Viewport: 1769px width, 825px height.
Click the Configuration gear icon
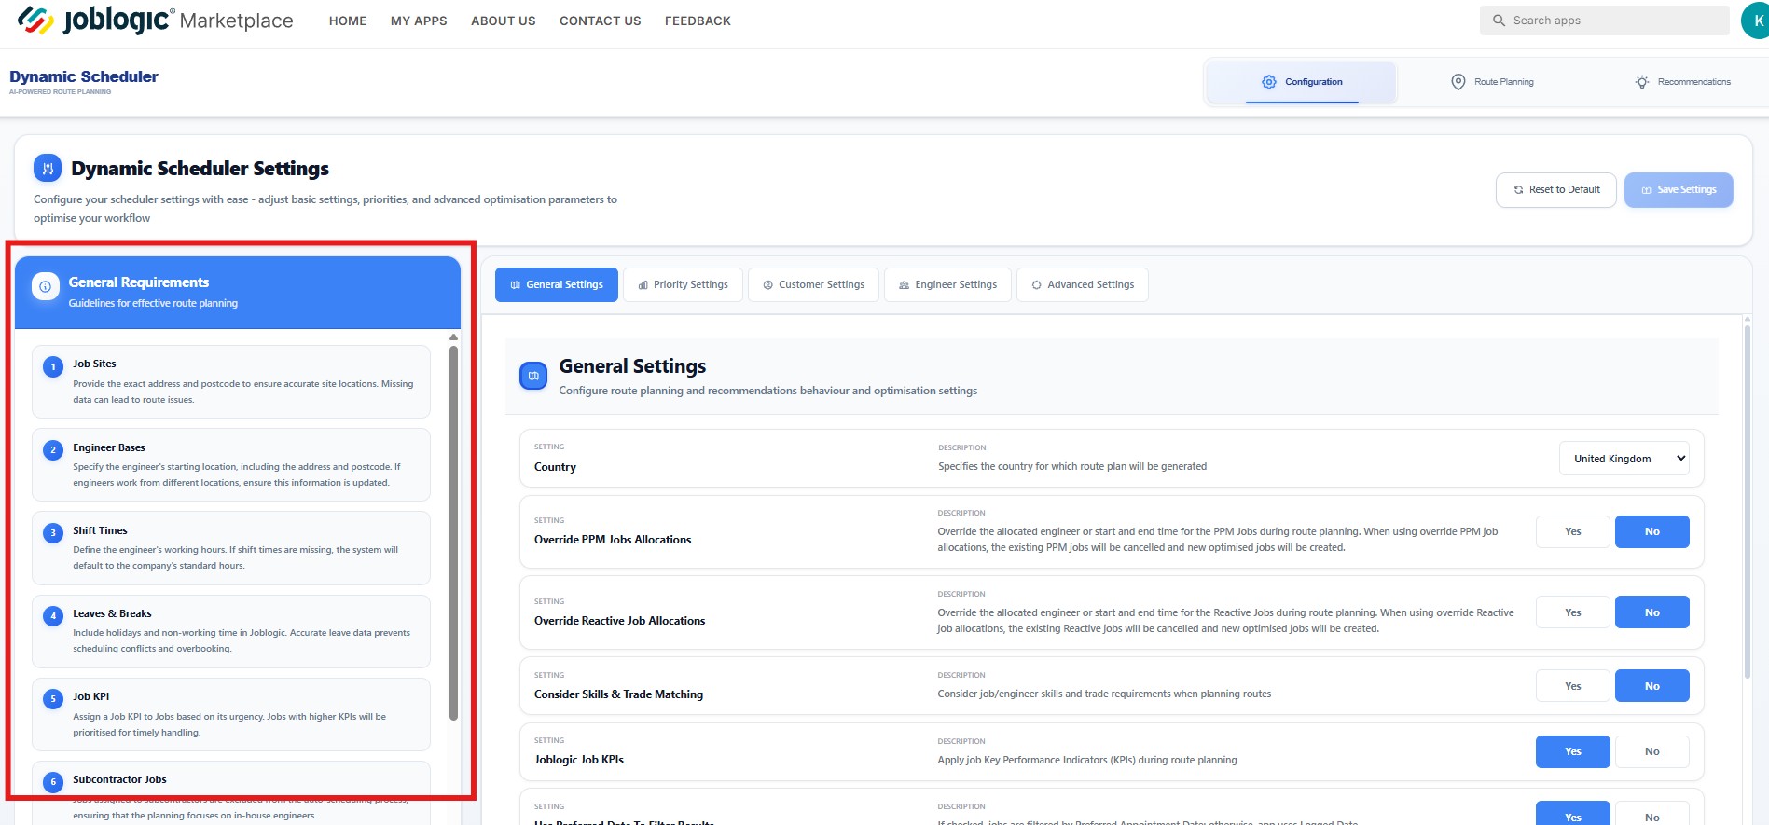point(1269,82)
